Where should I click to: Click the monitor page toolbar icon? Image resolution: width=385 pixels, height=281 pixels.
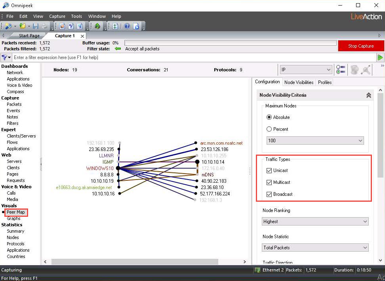pyautogui.click(x=80, y=26)
